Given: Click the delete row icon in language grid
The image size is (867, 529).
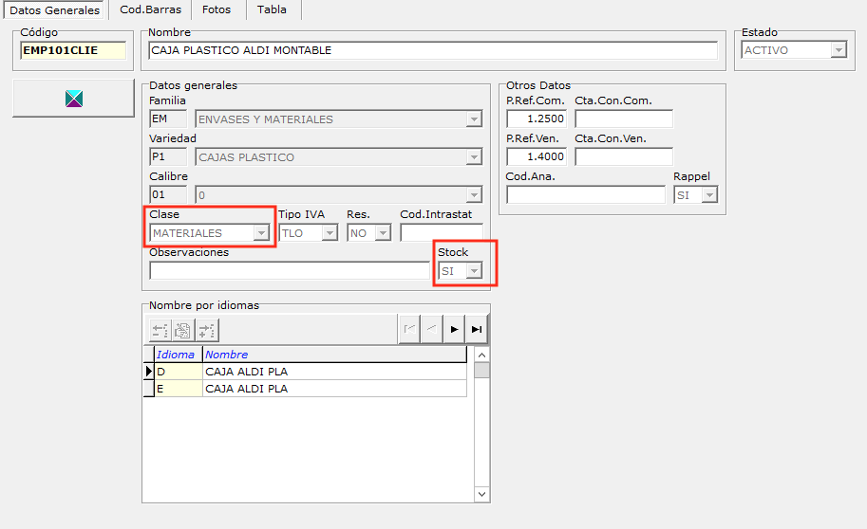Looking at the screenshot, I should point(159,329).
